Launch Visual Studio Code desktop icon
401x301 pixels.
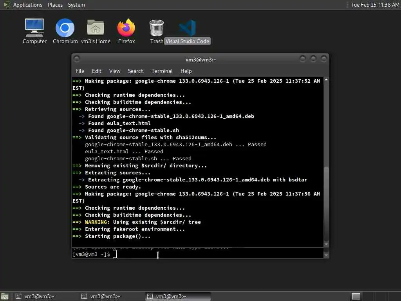[x=187, y=31]
